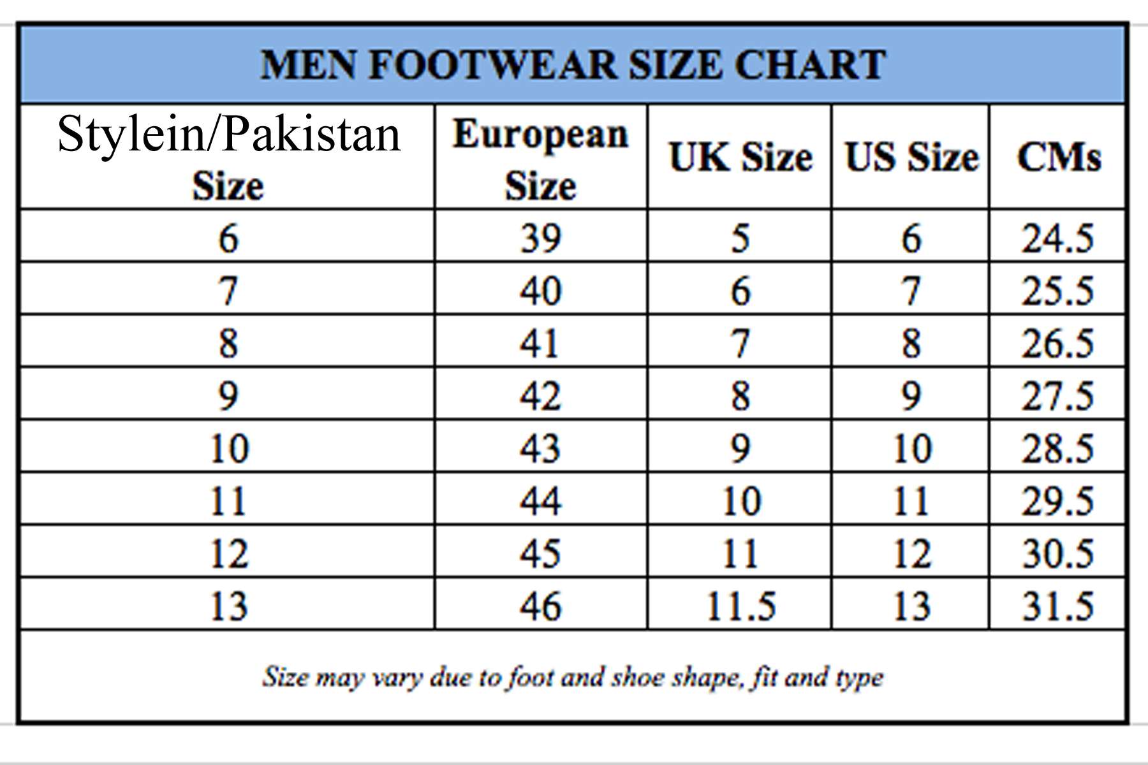Select the 30.5 centimeters cell
Image resolution: width=1148 pixels, height=765 pixels.
coord(1058,553)
